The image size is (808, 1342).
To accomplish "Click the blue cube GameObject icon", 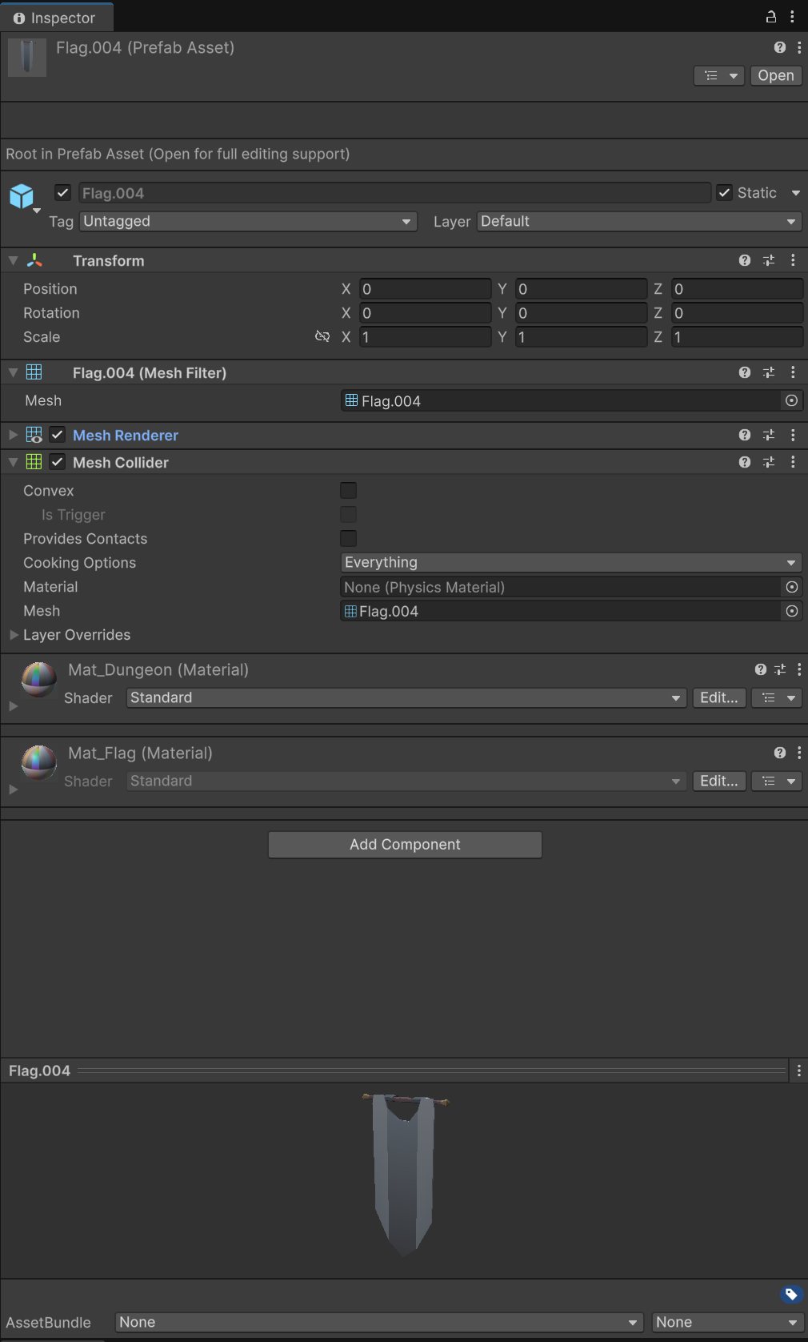I will tap(22, 196).
